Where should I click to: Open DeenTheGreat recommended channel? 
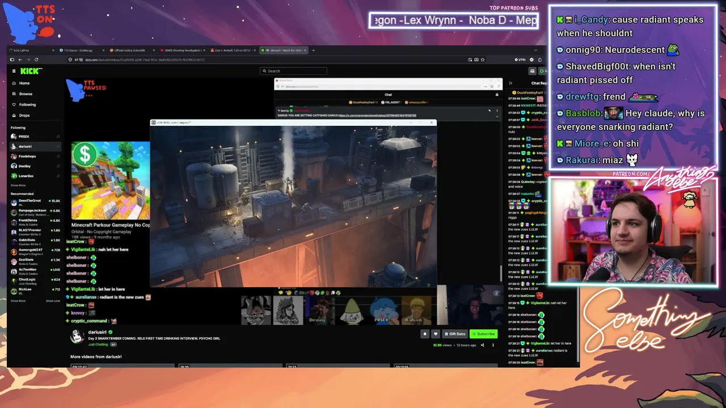[x=35, y=202]
